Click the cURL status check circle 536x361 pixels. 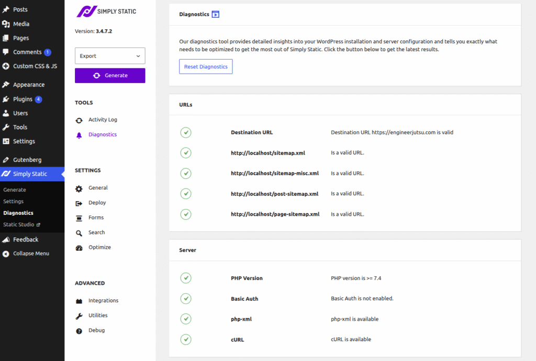point(186,340)
